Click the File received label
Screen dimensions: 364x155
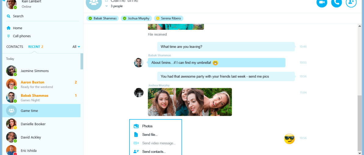(x=157, y=35)
